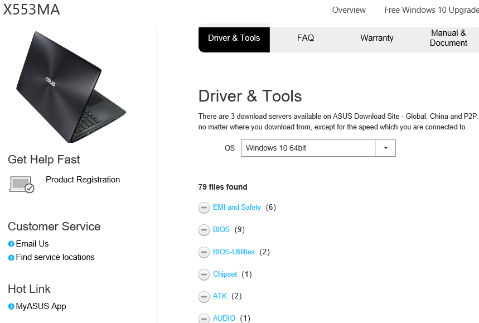Image resolution: width=479 pixels, height=323 pixels.
Task: Open the Chipset category link
Action: tap(225, 274)
